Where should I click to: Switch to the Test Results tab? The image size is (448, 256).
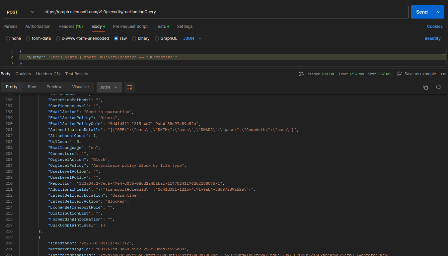(x=77, y=74)
